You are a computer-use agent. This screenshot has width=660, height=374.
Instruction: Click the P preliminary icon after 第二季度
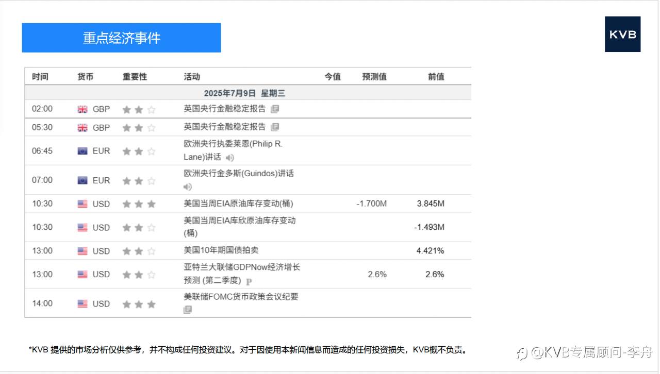click(x=249, y=281)
